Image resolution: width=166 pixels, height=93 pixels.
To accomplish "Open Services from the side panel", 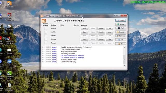I will click(121, 36).
